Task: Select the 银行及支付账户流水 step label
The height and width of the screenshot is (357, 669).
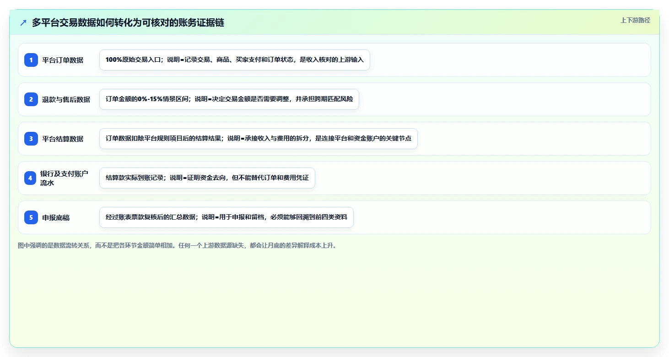Action: pyautogui.click(x=64, y=178)
